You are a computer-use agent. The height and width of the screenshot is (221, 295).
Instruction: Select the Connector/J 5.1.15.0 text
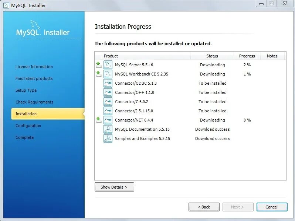pos(134,111)
